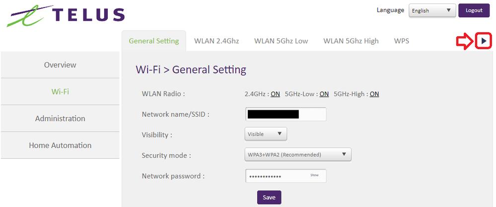Switch to the WLAN 5Ghz Low tab
This screenshot has width=496, height=207.
[281, 41]
